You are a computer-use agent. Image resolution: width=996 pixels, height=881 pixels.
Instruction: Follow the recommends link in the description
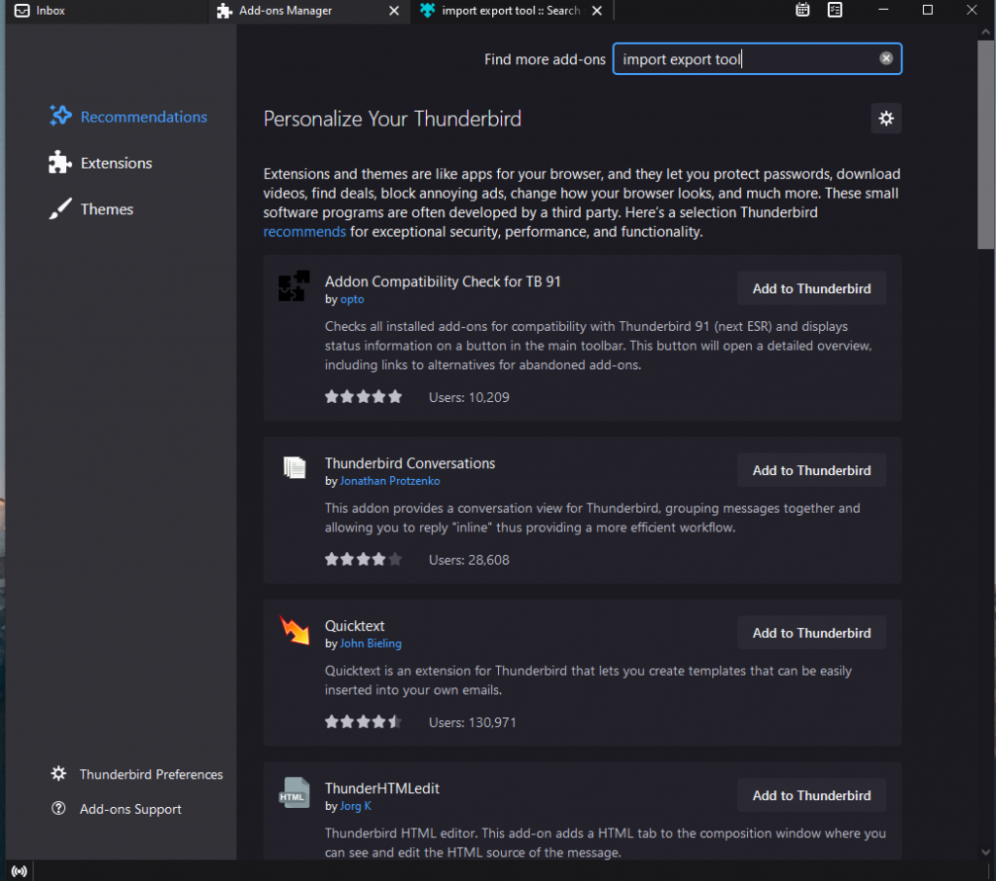tap(304, 232)
